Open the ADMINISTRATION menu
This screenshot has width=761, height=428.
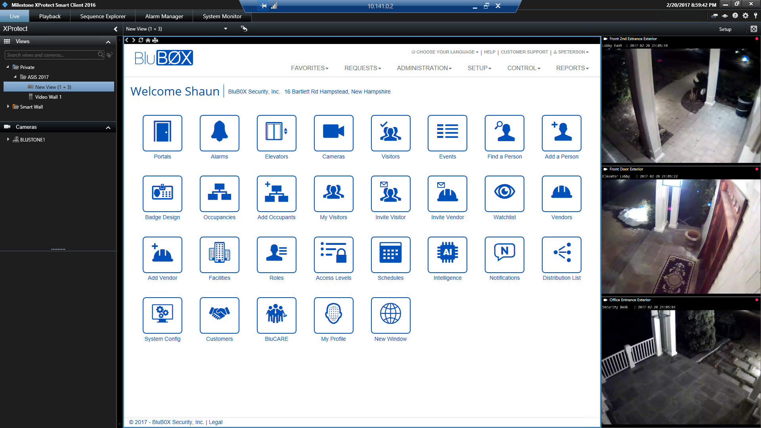tap(424, 68)
